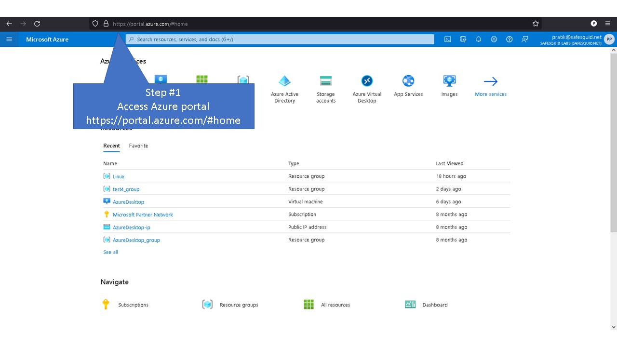Open the test4_group resource group
The width and height of the screenshot is (617, 347).
click(x=126, y=189)
